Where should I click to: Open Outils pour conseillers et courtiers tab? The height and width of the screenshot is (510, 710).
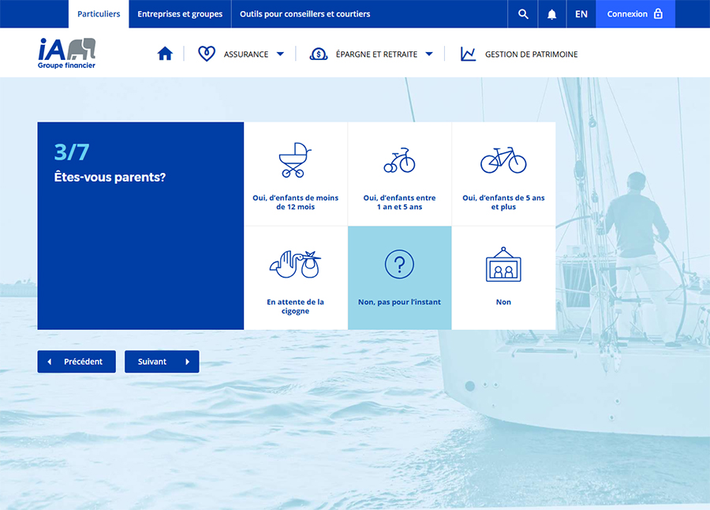coord(305,14)
